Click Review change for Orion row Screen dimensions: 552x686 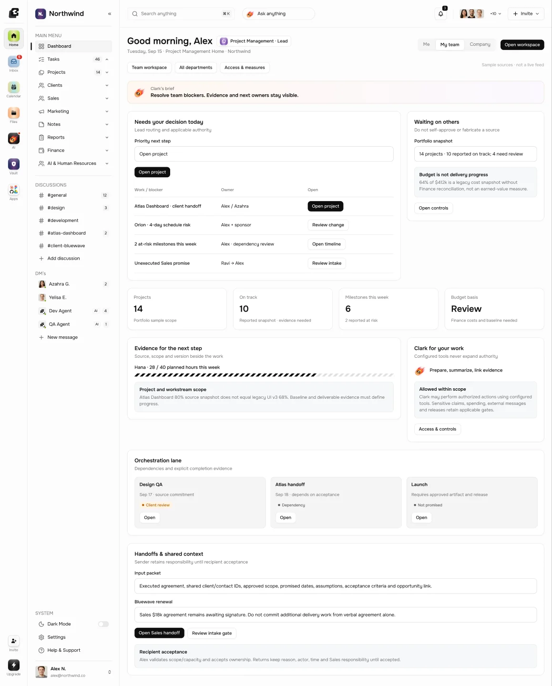328,225
